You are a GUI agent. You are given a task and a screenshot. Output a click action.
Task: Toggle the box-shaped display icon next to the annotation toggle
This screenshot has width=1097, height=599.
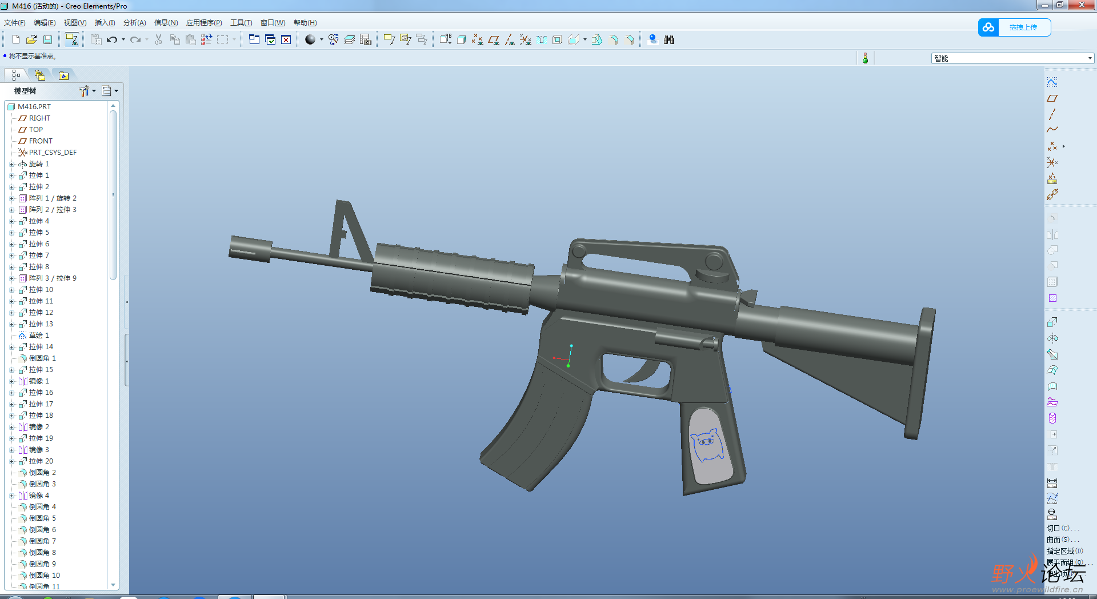(462, 39)
